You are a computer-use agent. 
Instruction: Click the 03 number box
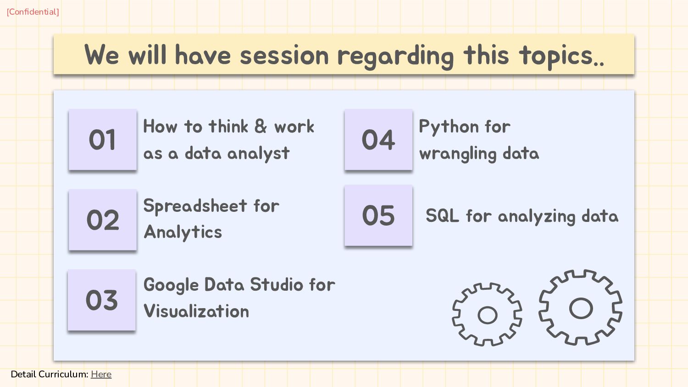102,300
